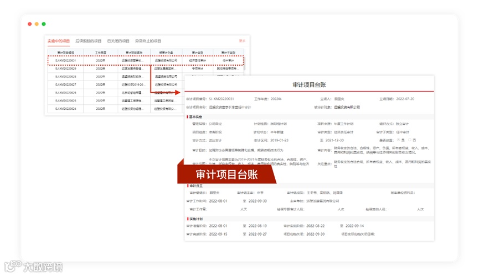The image size is (479, 276).
Task: Click the 审计准备阶段 end date 2022-08-19
Action: 257,226
